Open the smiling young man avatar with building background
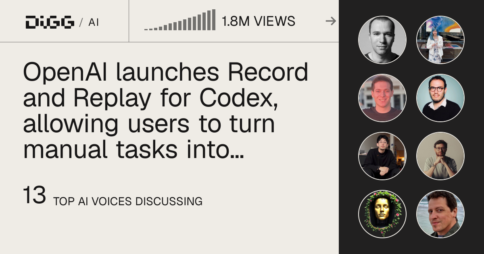The height and width of the screenshot is (254, 484). coord(382,98)
